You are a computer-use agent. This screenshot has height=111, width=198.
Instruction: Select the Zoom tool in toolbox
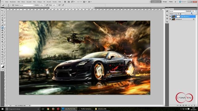pos(2,61)
